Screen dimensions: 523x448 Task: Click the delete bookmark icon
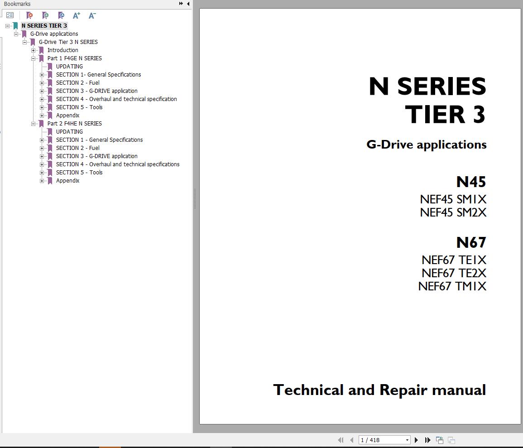[x=29, y=15]
